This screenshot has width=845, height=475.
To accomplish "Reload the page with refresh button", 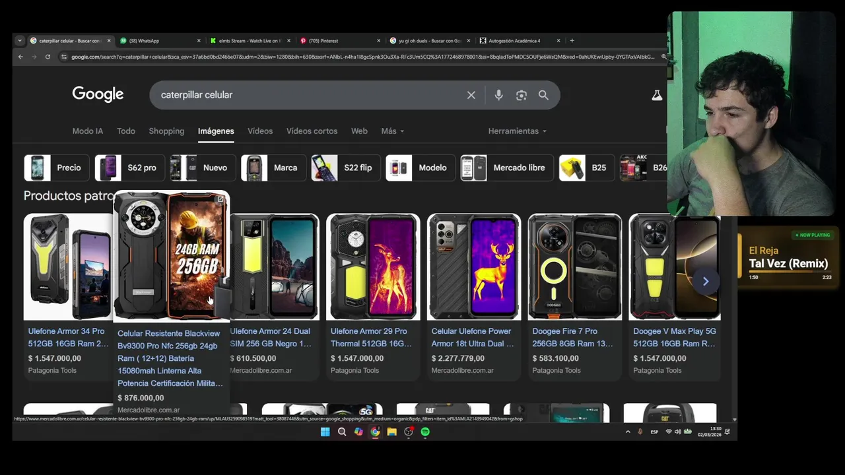I will 48,57.
